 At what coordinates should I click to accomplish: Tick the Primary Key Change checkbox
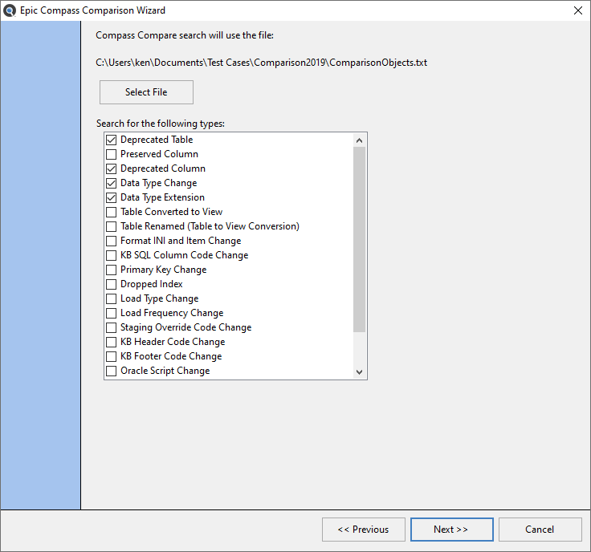click(x=111, y=270)
